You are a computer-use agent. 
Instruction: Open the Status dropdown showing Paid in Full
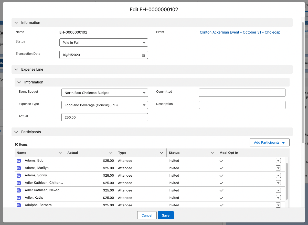click(x=103, y=43)
